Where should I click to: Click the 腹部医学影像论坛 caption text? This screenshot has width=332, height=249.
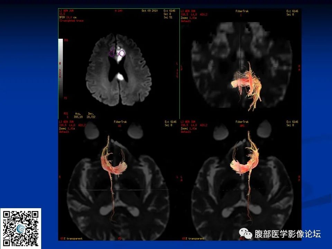click(287, 234)
